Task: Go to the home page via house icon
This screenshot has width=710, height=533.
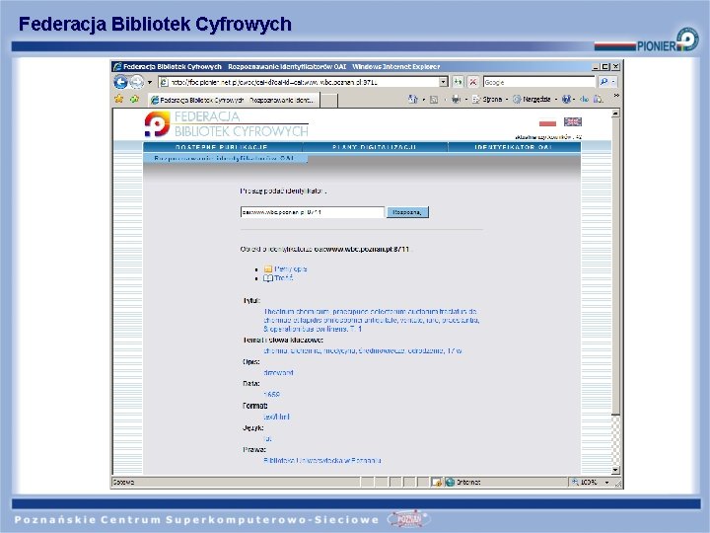Action: pyautogui.click(x=412, y=99)
